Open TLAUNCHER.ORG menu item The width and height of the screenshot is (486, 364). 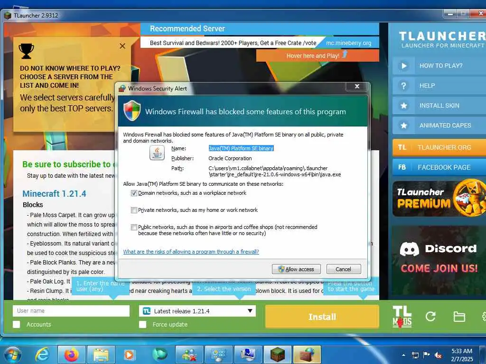click(439, 147)
